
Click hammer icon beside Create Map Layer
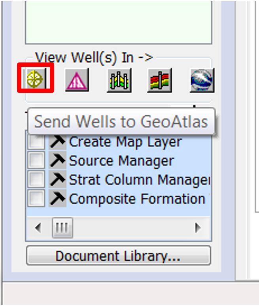point(57,142)
